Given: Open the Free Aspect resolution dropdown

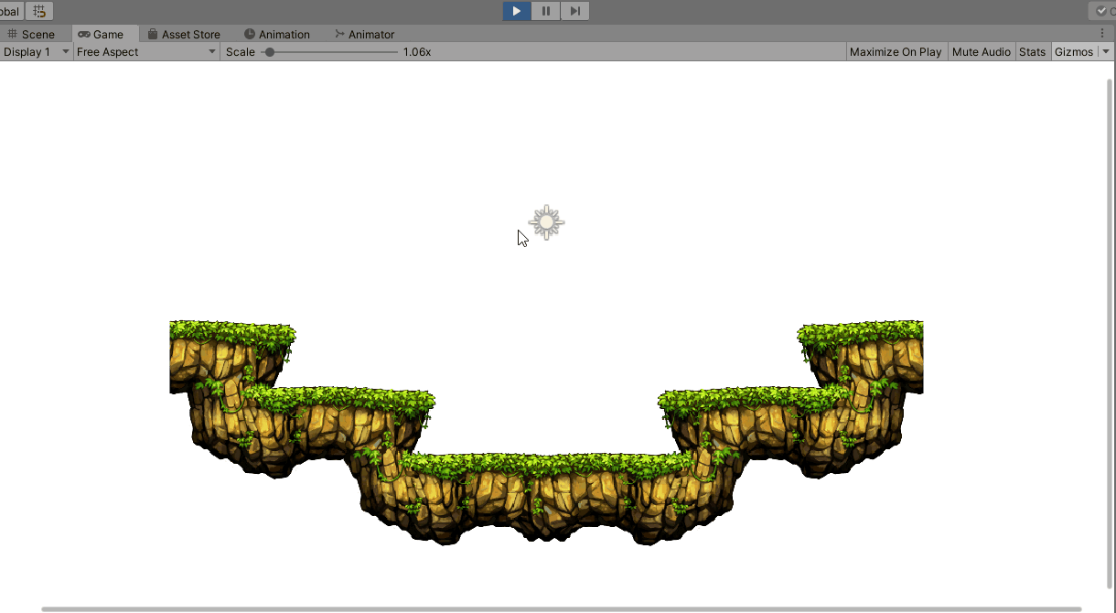Looking at the screenshot, I should click(x=142, y=51).
